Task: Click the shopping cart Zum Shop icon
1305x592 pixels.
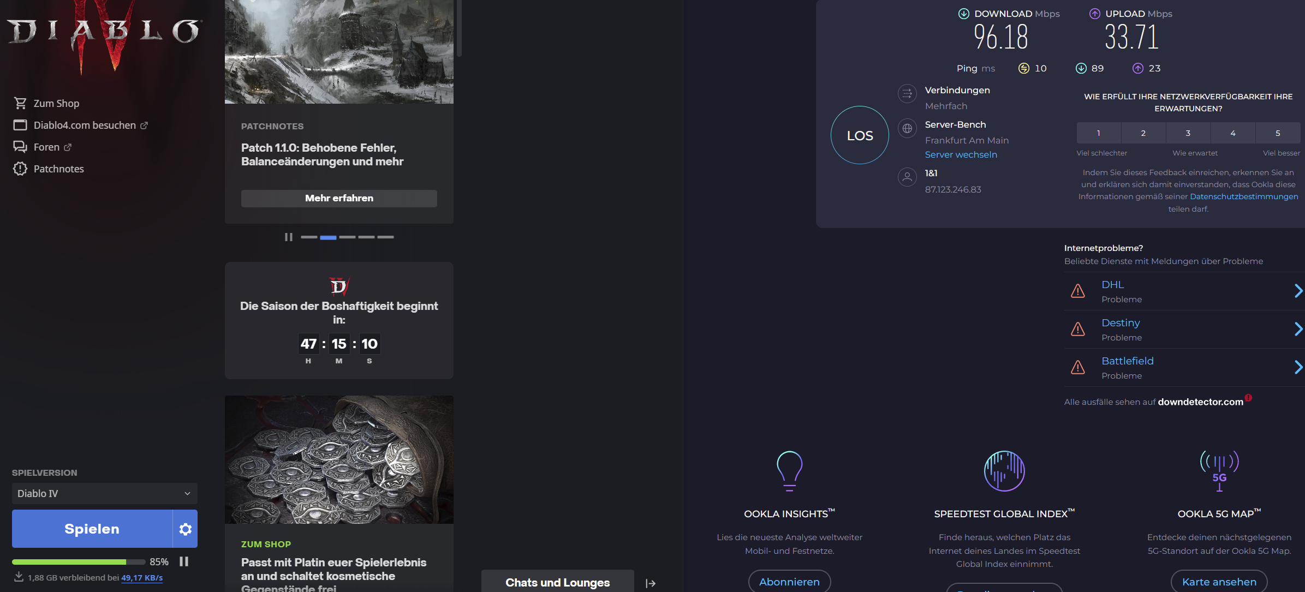Action: 20,103
